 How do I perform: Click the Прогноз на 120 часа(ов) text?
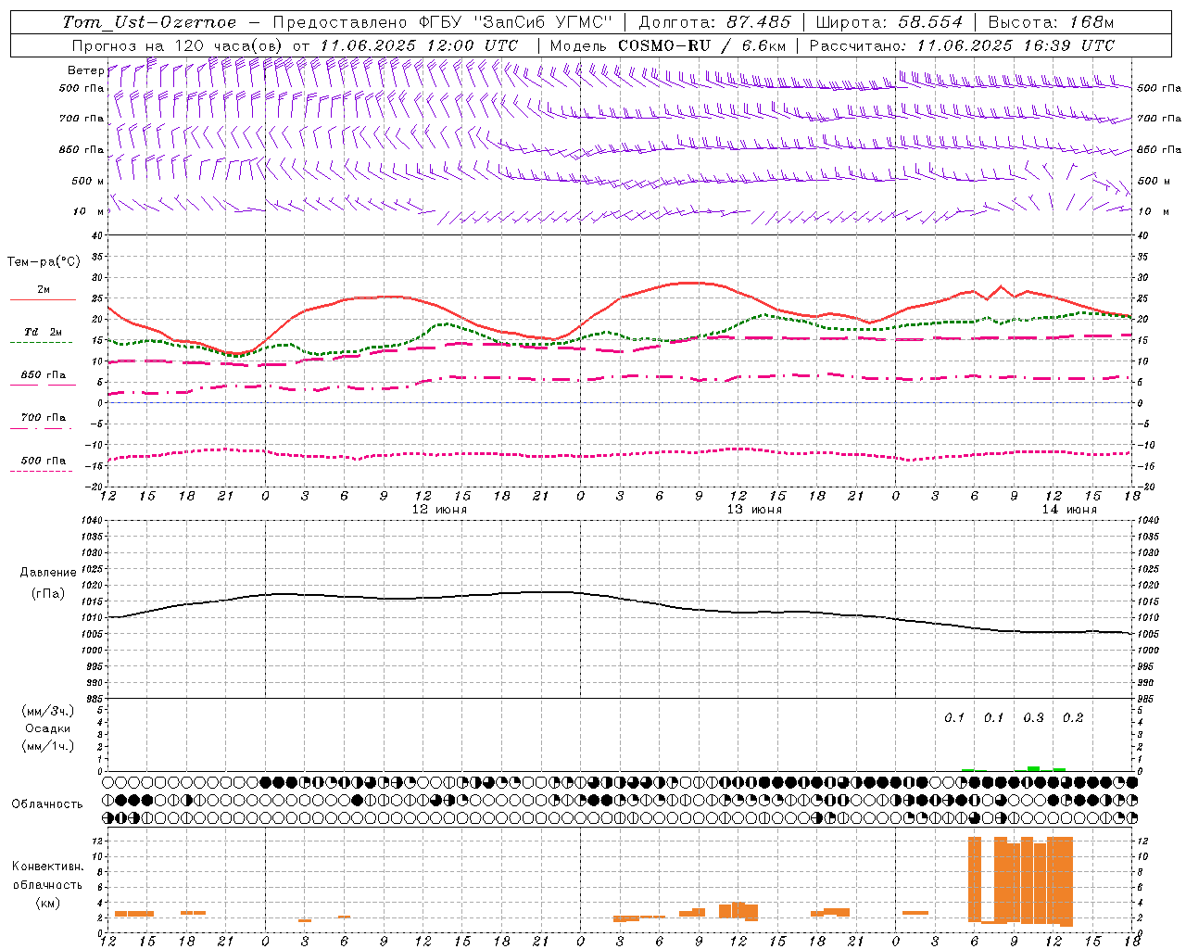tap(178, 45)
